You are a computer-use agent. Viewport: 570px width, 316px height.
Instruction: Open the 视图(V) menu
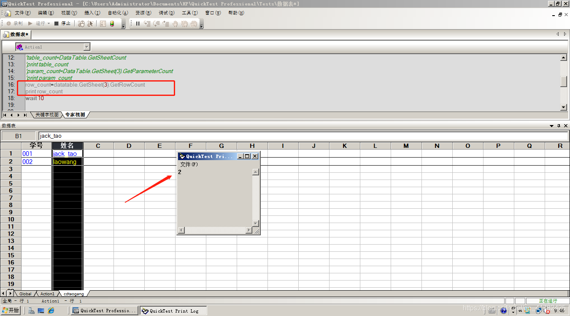pos(69,13)
